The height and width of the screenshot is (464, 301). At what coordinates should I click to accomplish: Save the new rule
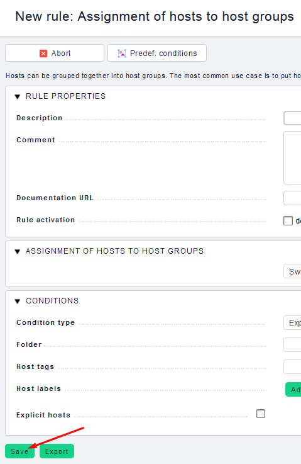tap(19, 451)
